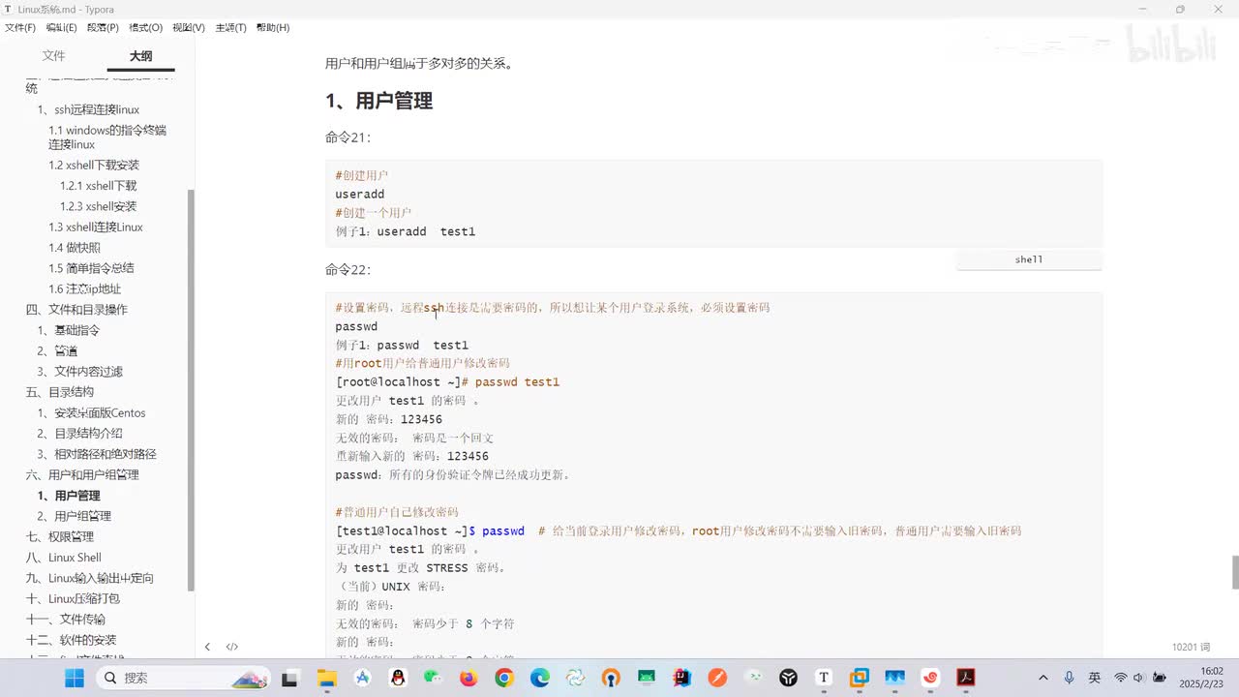Launch Microsoft Edge from taskbar
The image size is (1239, 697).
539,678
